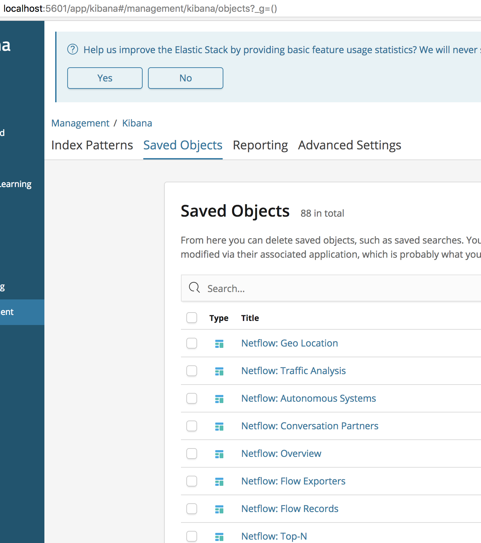Open the Netflow: Geo Location link
The height and width of the screenshot is (543, 481).
point(290,343)
